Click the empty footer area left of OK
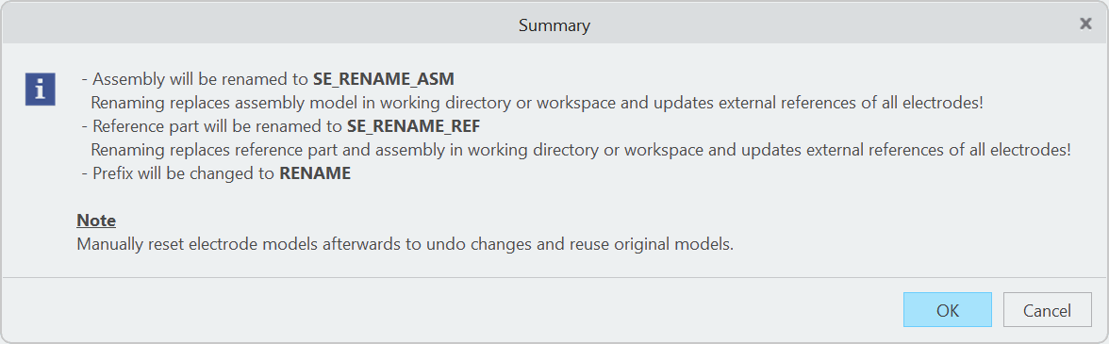The image size is (1109, 344). (x=453, y=309)
